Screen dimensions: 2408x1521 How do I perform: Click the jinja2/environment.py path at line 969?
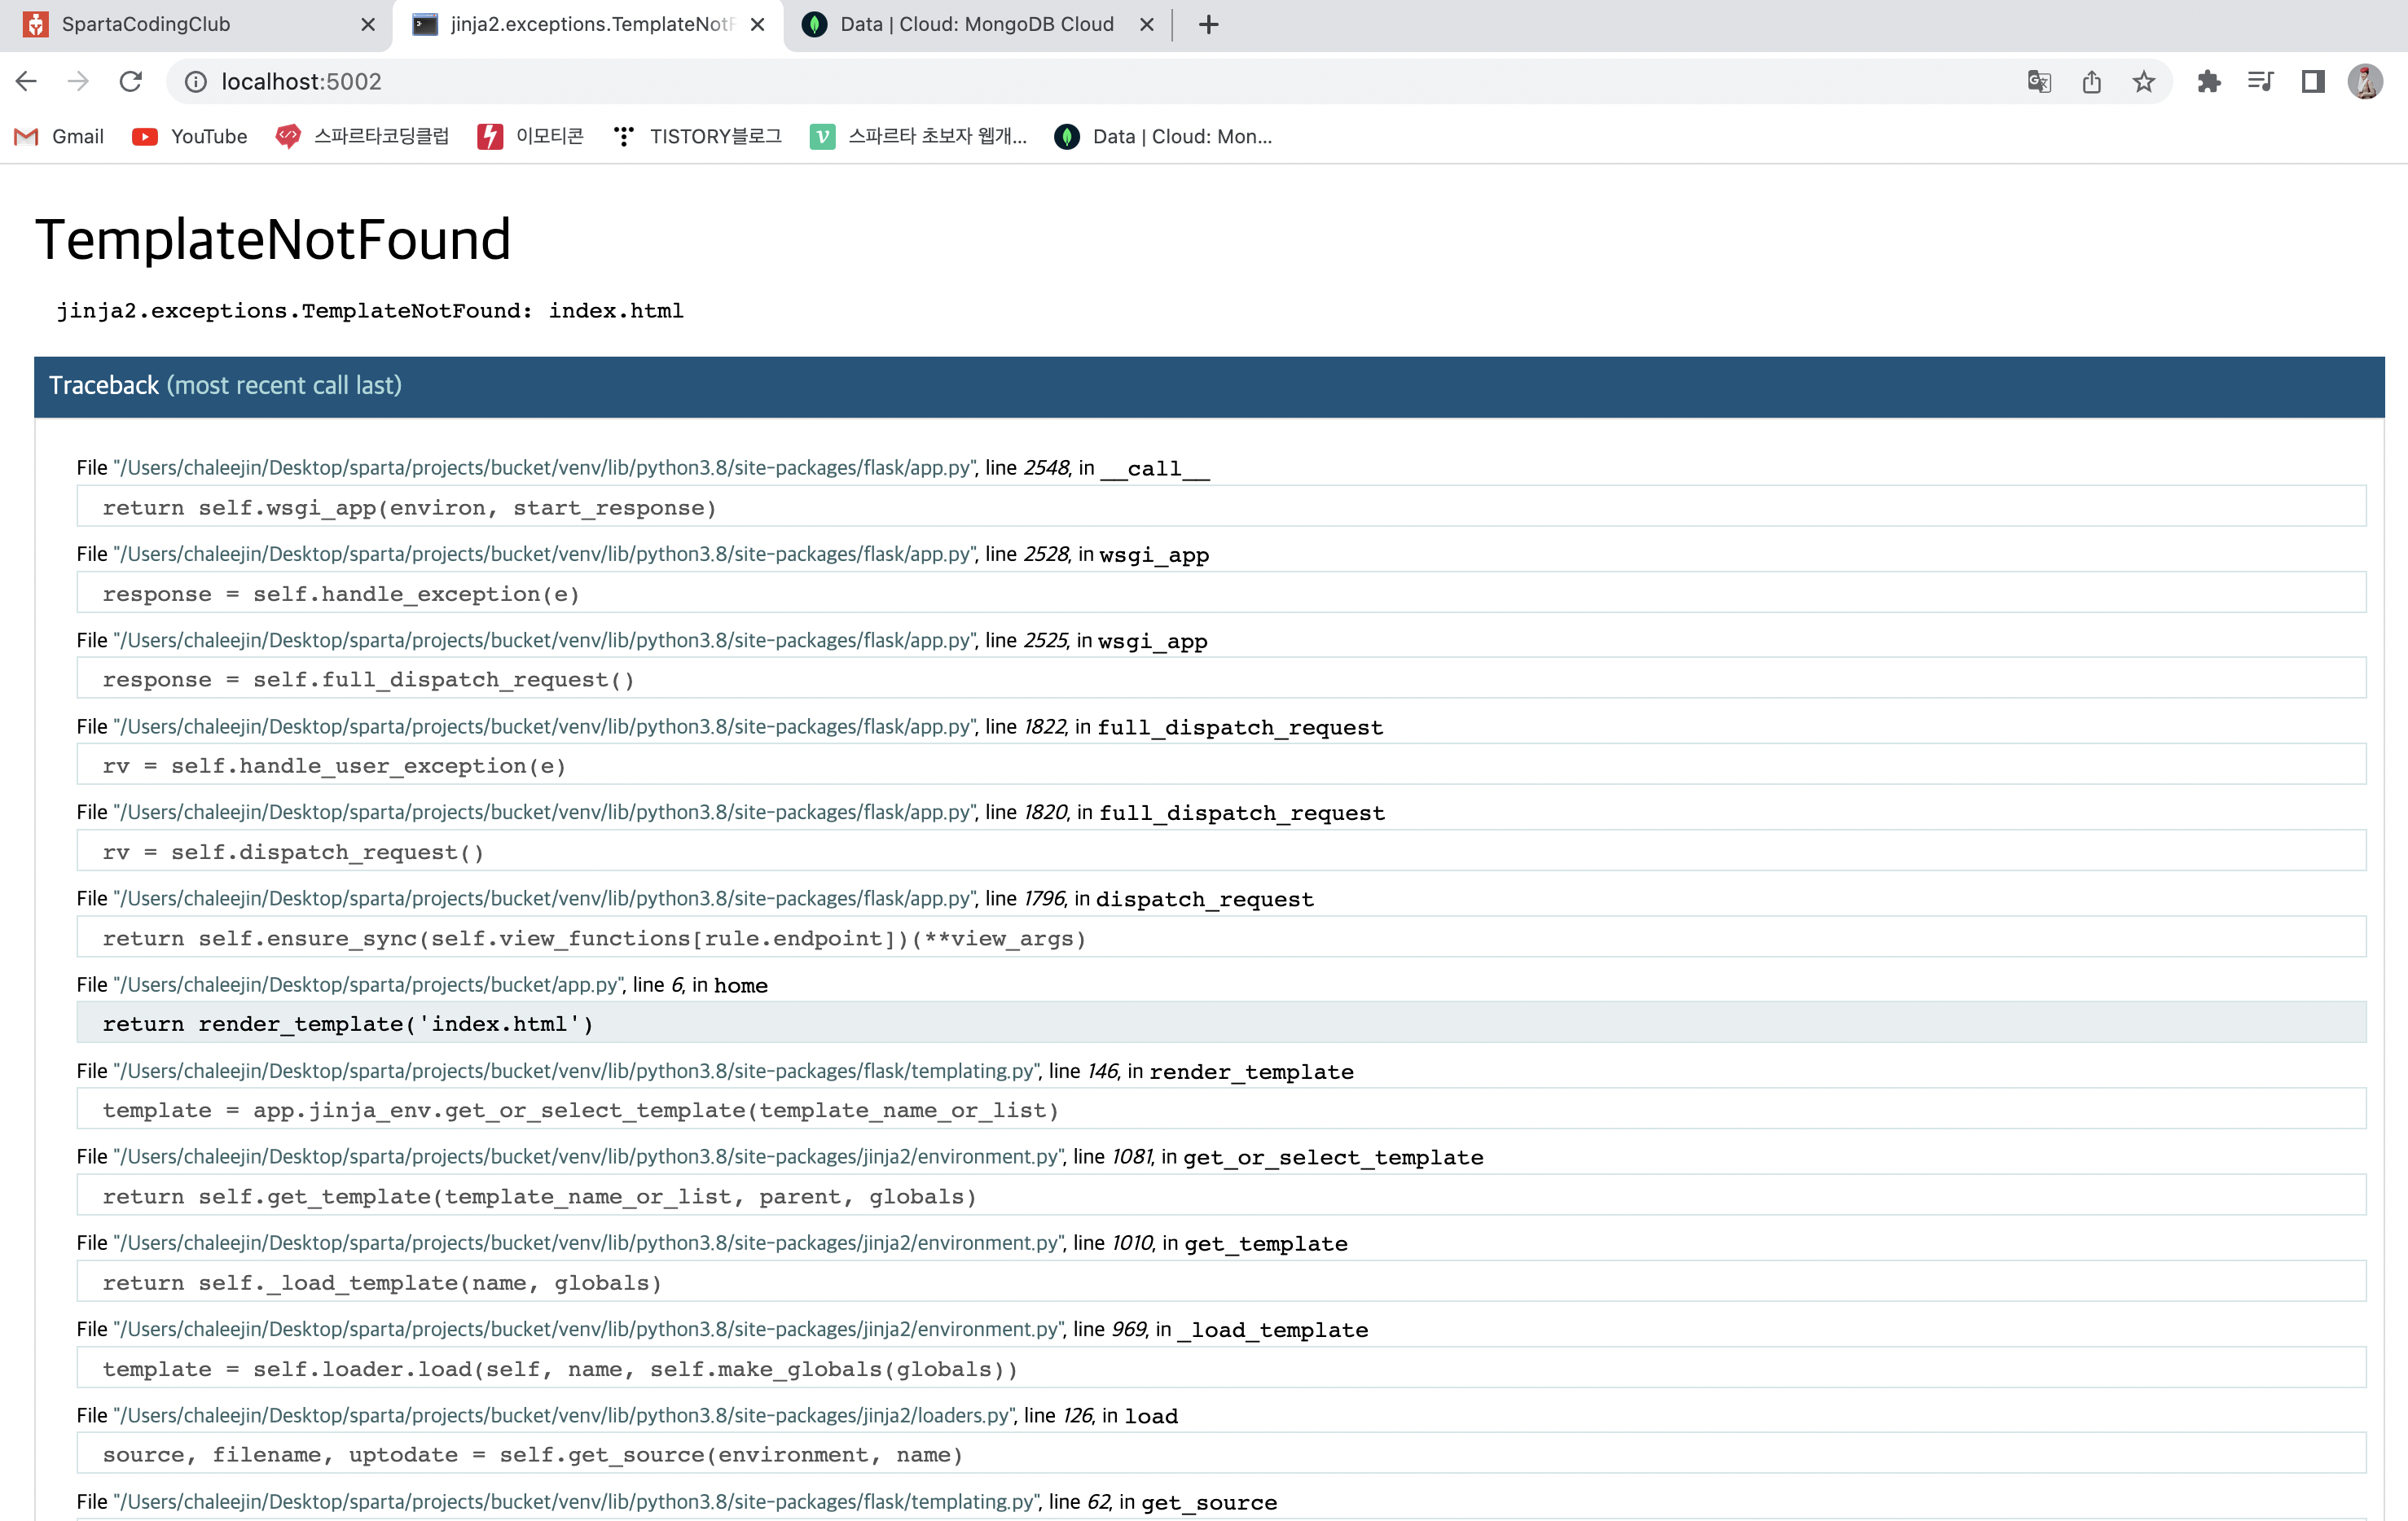click(589, 1329)
